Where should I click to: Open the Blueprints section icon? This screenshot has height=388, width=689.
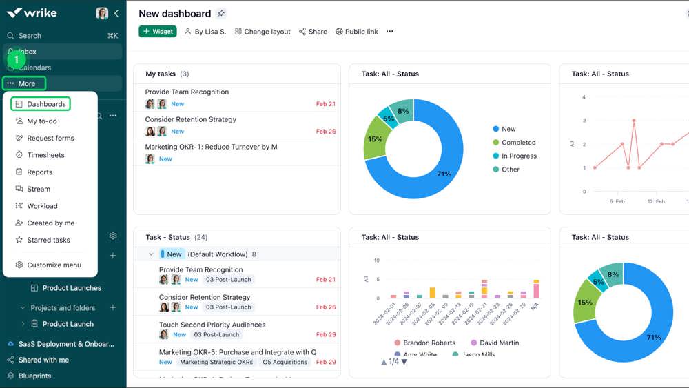tap(10, 376)
